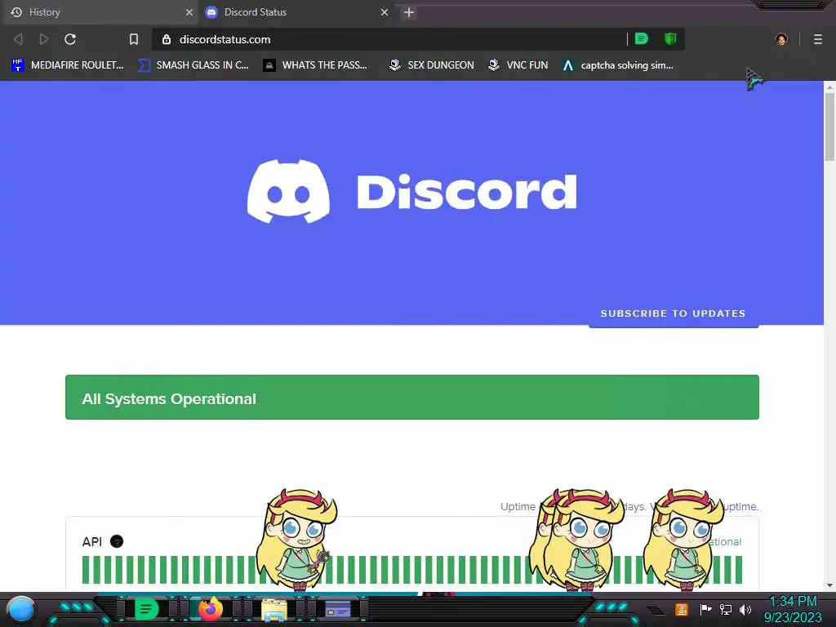This screenshot has height=627, width=836.
Task: Click the Discord logo in the banner
Action: 288,191
